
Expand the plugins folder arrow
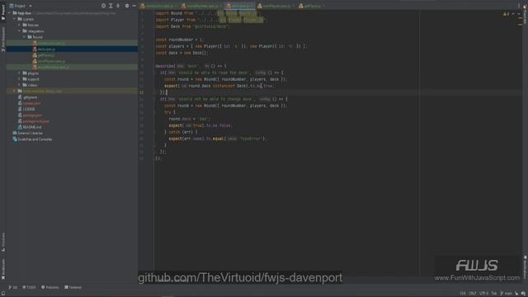pyautogui.click(x=19, y=73)
